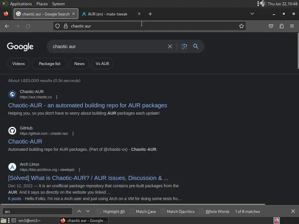Click the clock Thu Jun 22 10:48
Image resolution: width=299 pixels, height=224 pixels.
(x=282, y=4)
